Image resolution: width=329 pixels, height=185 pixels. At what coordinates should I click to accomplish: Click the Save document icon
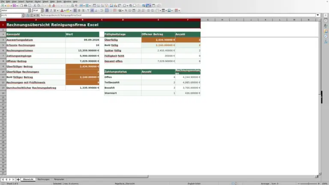(x=14, y=6)
